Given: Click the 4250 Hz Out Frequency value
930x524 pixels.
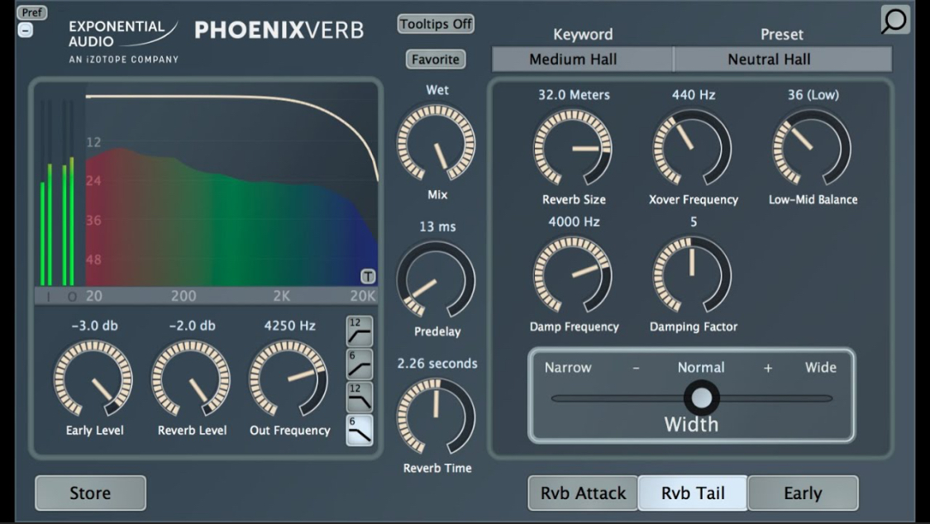Looking at the screenshot, I should pyautogui.click(x=289, y=326).
